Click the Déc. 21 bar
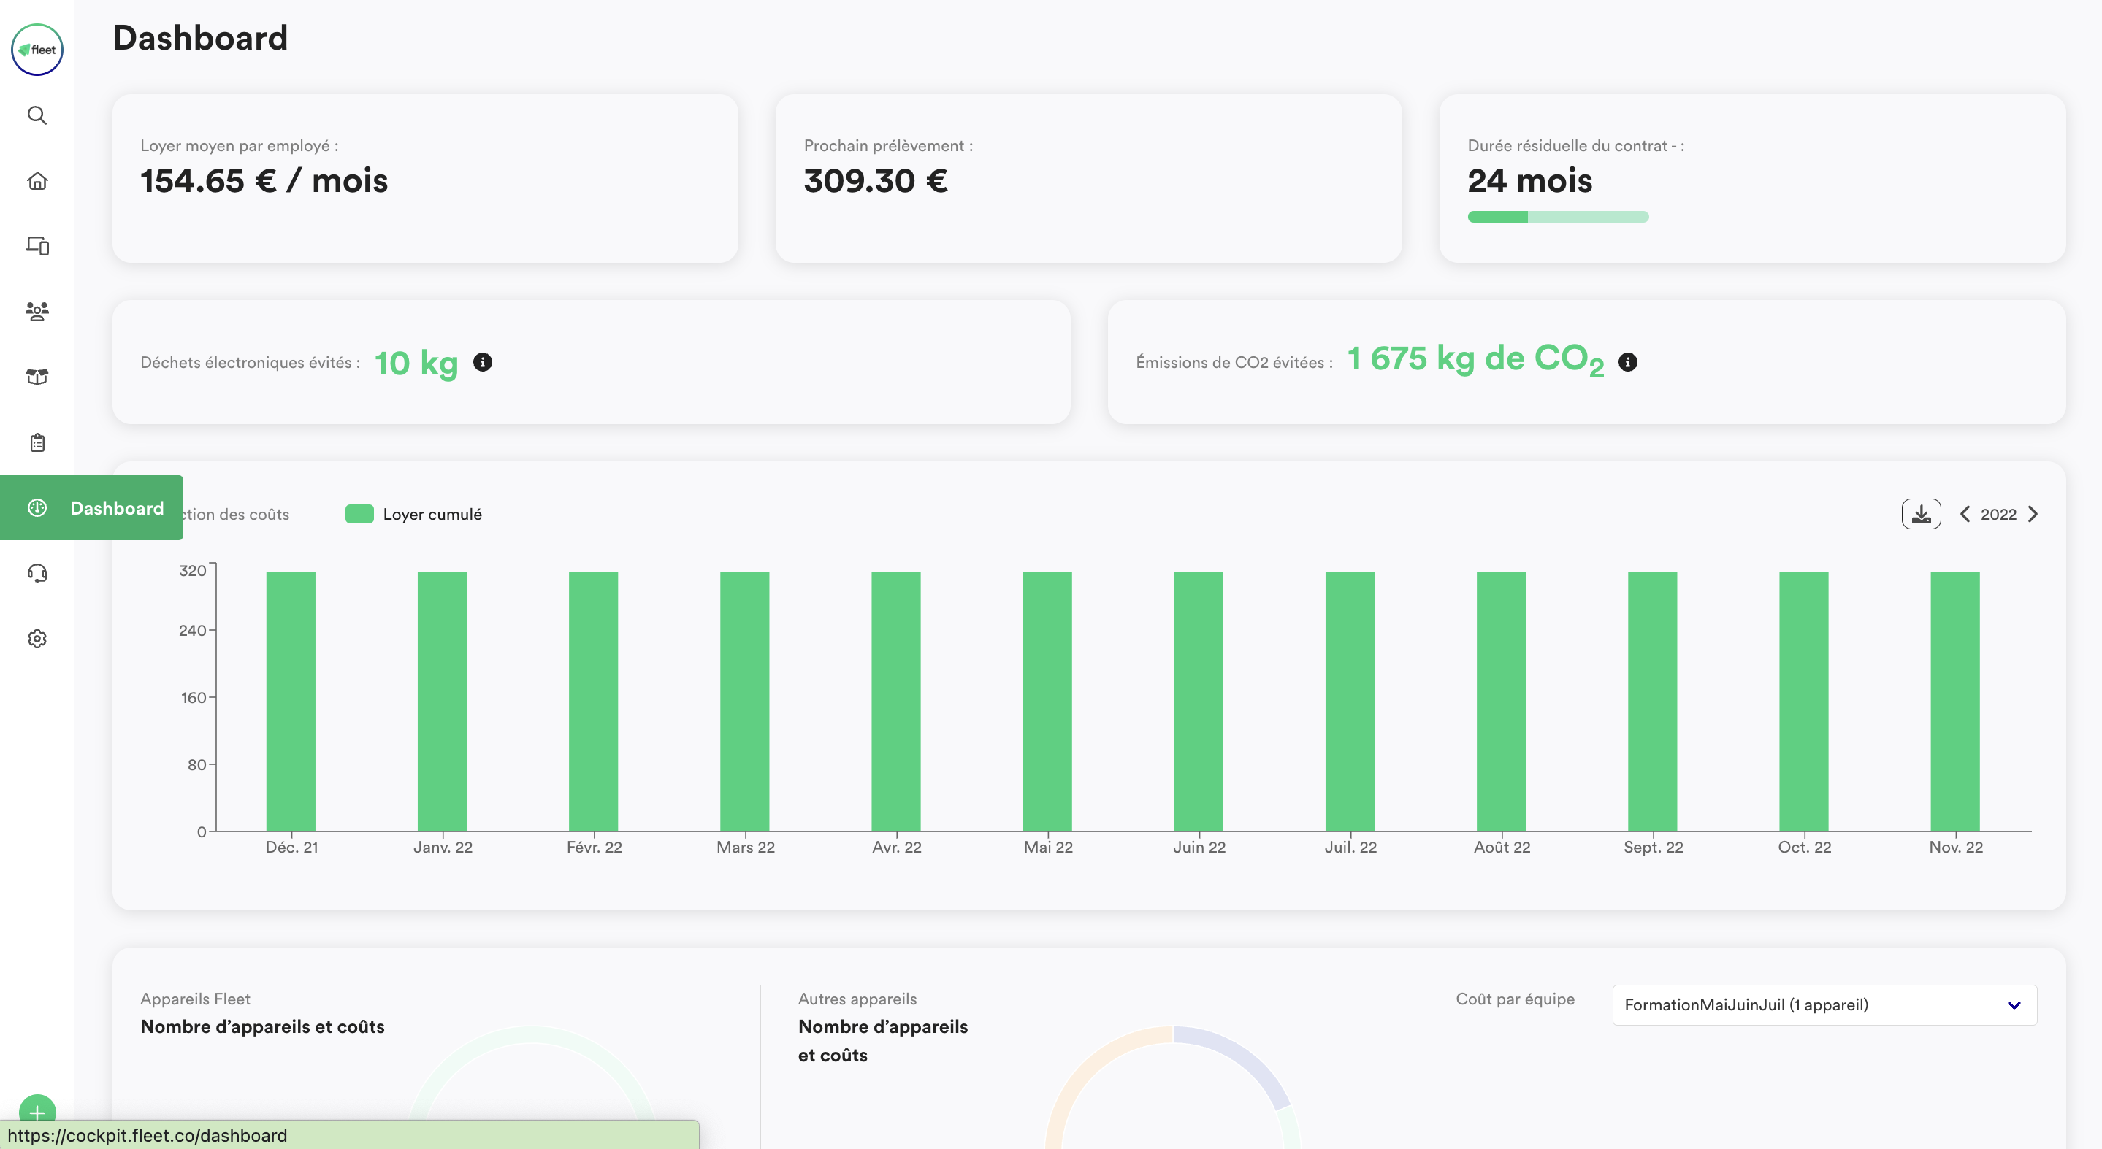2102x1149 pixels. 291,702
